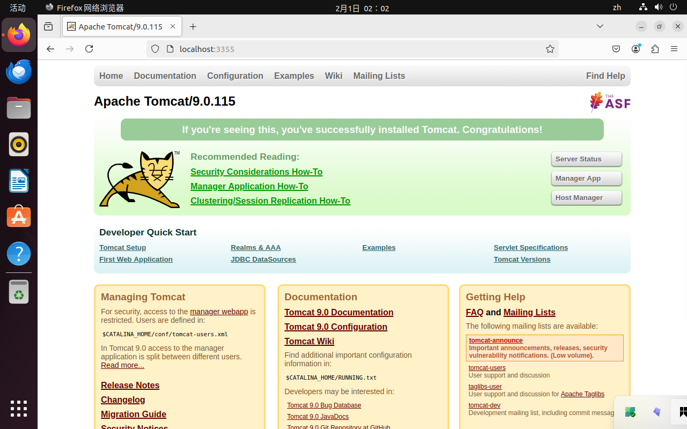Open Security Considerations How-To link
This screenshot has width=687, height=429.
[257, 172]
